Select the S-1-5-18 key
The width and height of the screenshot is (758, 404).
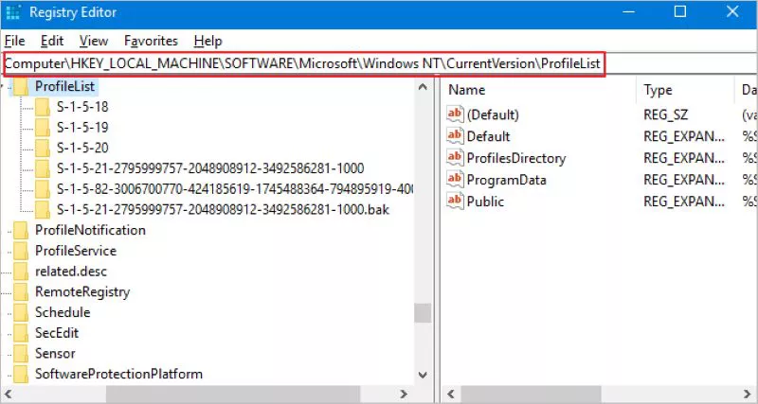tap(82, 107)
